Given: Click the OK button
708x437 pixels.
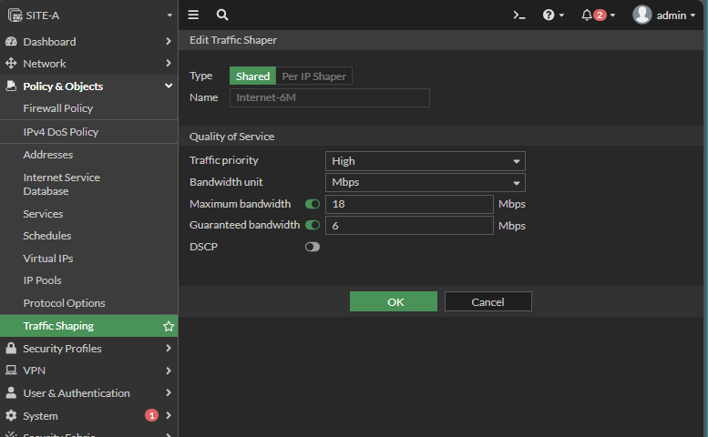Looking at the screenshot, I should click(394, 301).
